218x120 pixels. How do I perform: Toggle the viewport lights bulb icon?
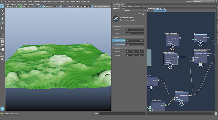click(x=51, y=6)
